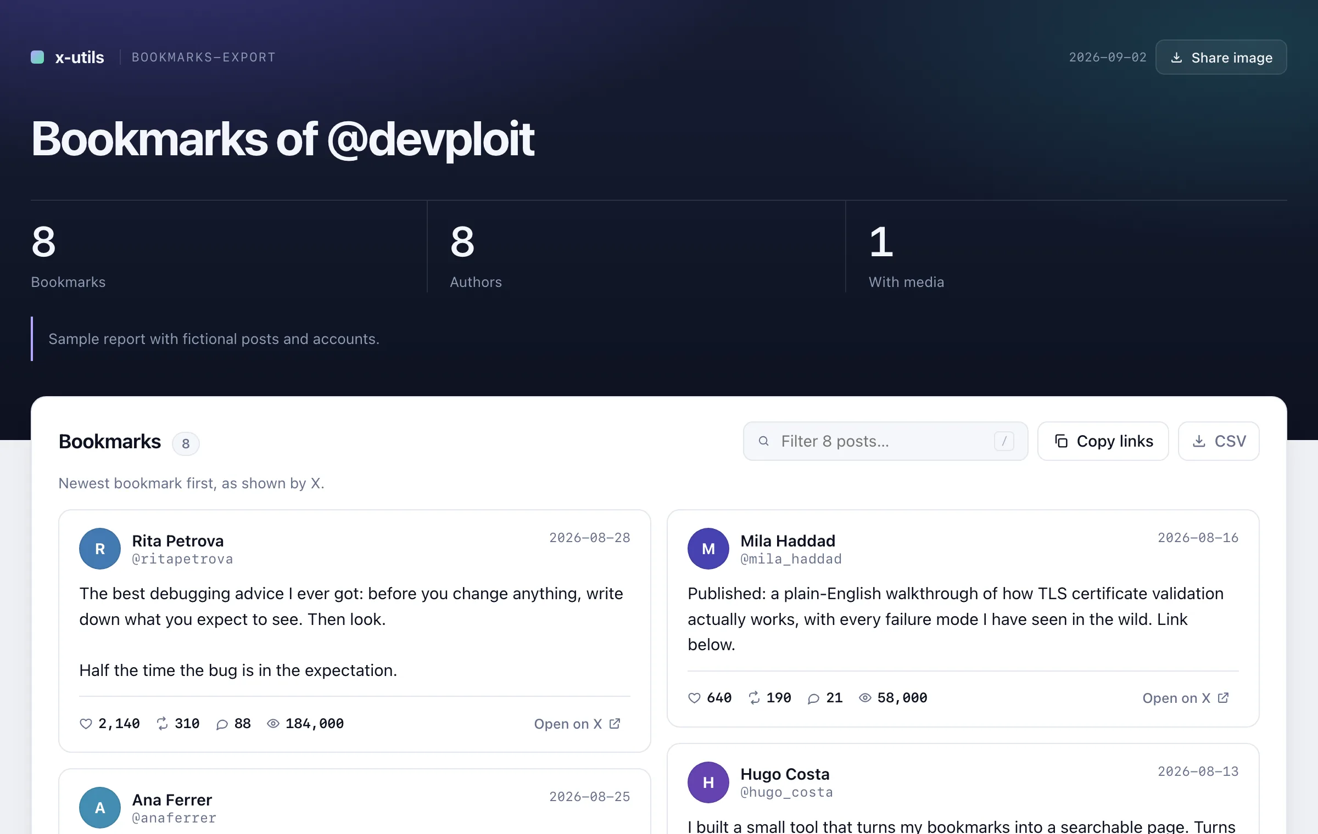This screenshot has height=834, width=1318.
Task: Click the @mila_haddad handle
Action: point(791,559)
